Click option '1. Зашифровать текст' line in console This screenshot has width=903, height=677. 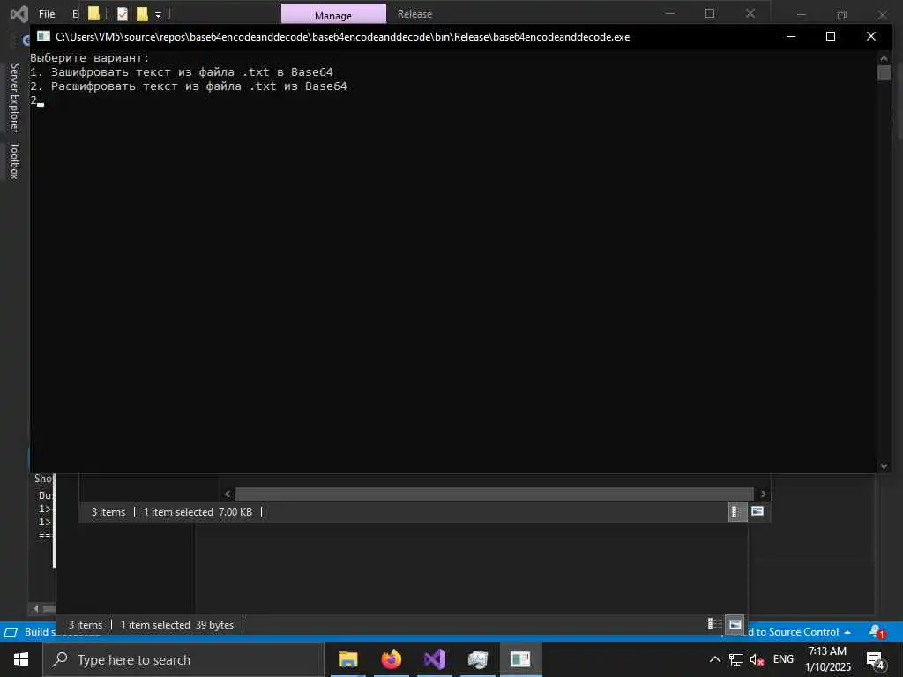point(182,72)
